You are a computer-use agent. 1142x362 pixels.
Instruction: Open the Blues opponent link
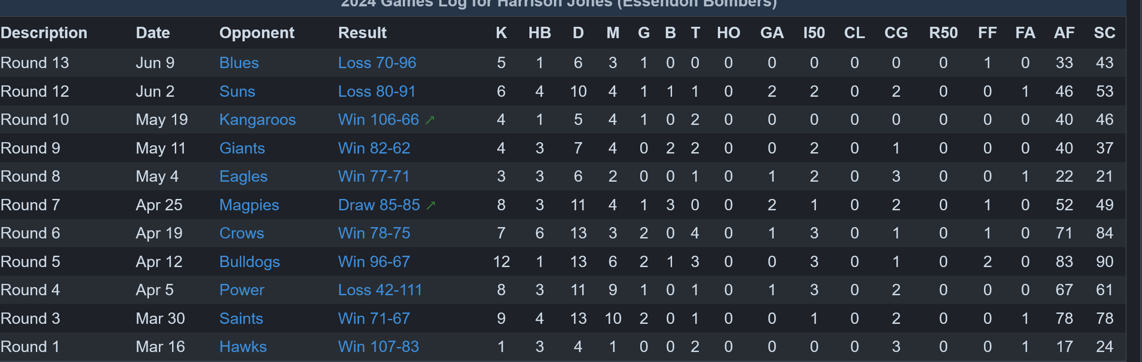(x=239, y=63)
